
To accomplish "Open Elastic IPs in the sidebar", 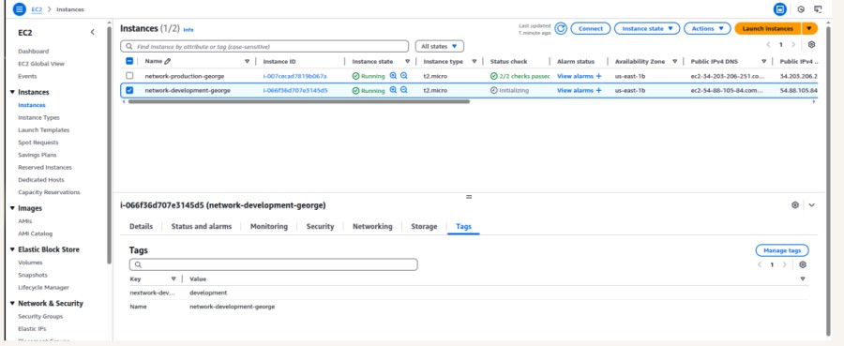I will (x=31, y=329).
